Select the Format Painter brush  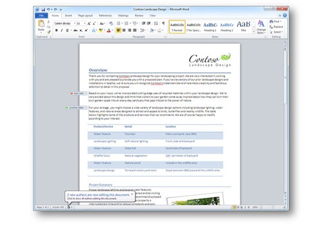(x=49, y=32)
